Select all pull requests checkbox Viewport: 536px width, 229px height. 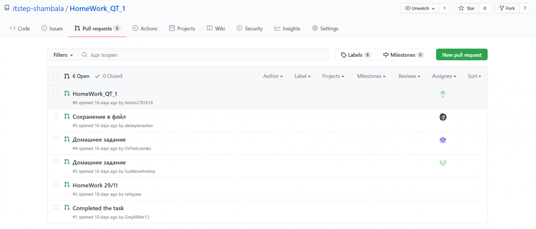click(x=56, y=76)
